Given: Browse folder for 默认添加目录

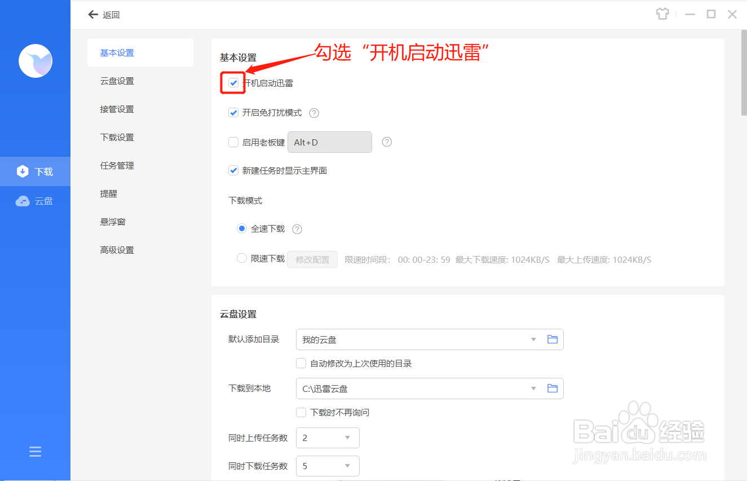Looking at the screenshot, I should pyautogui.click(x=552, y=339).
